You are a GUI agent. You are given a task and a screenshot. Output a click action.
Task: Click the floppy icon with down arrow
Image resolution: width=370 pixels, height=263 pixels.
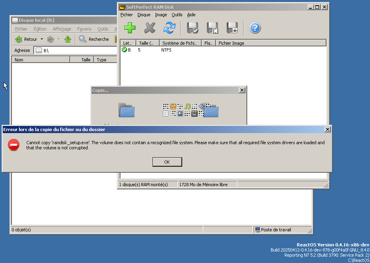[232, 28]
